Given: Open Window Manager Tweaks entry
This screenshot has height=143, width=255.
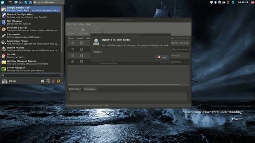Looking at the screenshot, I should [31, 62].
